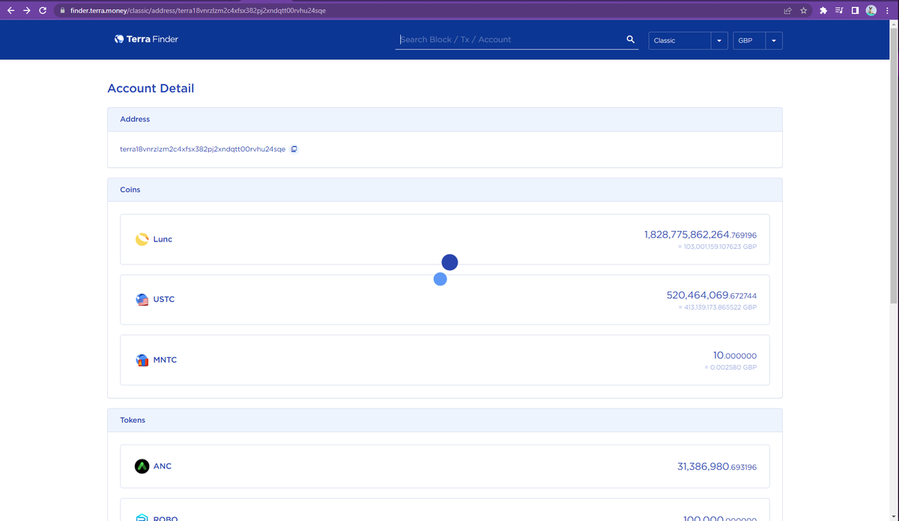Click the Lunc coin name
The width and height of the screenshot is (899, 521).
pyautogui.click(x=163, y=239)
